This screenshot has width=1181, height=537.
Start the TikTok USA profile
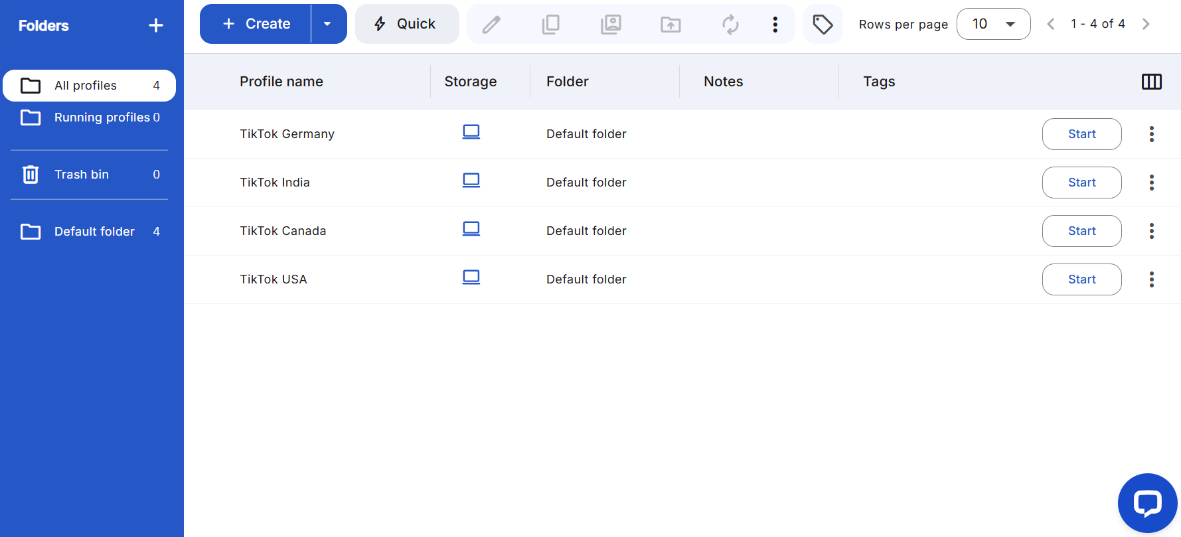(1082, 279)
